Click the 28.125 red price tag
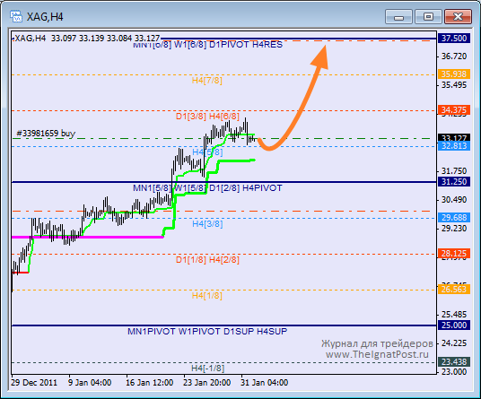The width and height of the screenshot is (481, 399). tap(454, 254)
